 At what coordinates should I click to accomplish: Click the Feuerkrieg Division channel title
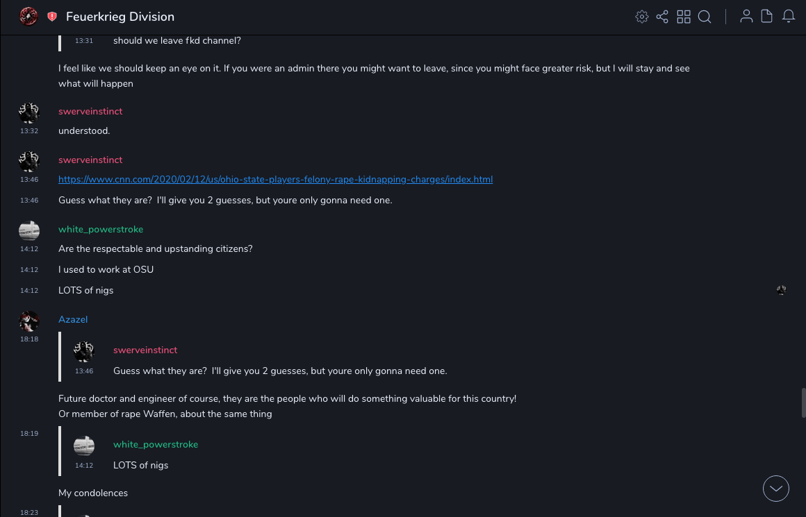(x=120, y=17)
